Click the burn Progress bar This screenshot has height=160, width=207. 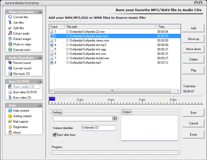pyautogui.click(x=115, y=152)
